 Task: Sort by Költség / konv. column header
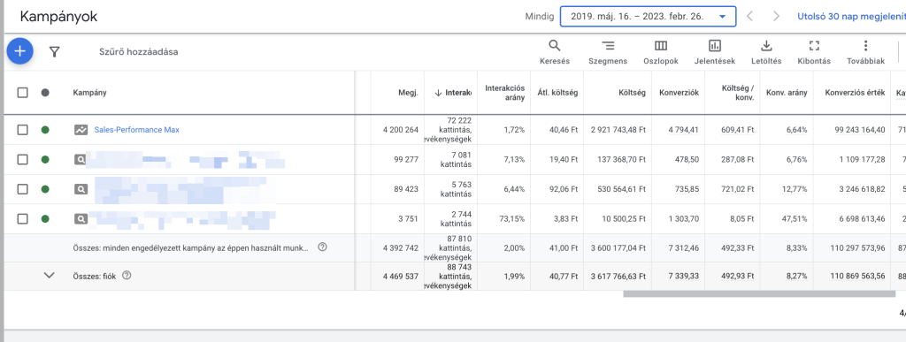[x=738, y=92]
